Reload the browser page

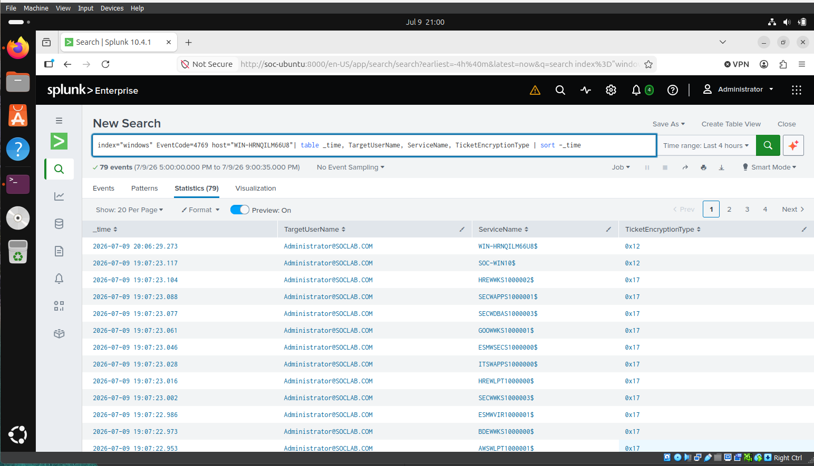coord(105,64)
